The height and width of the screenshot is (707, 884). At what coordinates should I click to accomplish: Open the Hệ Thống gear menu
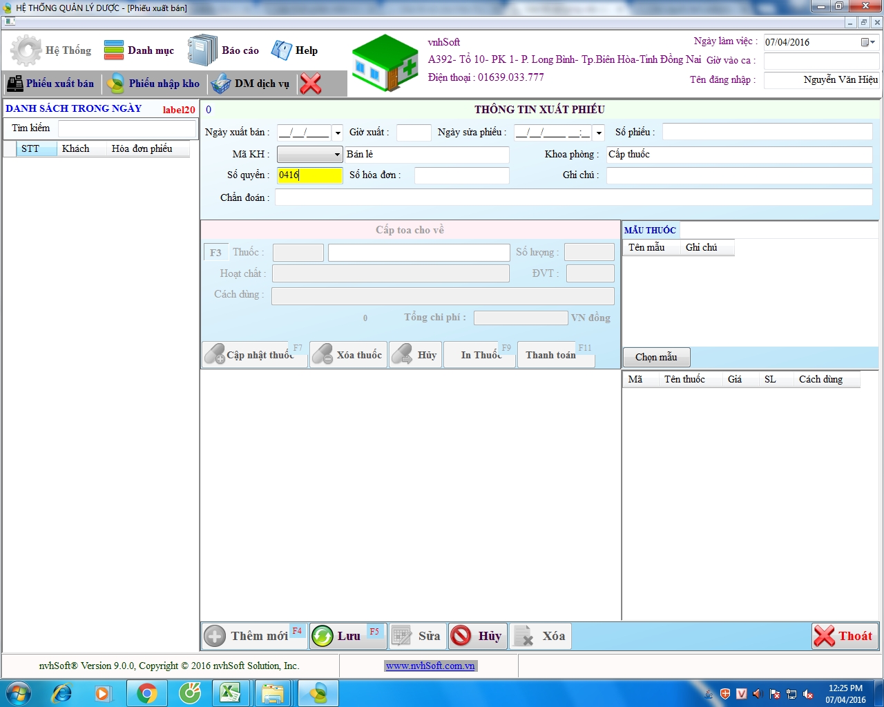tap(51, 50)
